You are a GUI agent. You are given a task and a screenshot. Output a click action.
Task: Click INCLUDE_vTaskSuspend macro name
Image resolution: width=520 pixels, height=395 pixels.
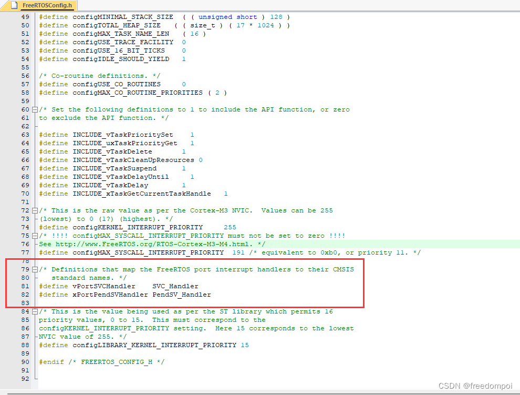click(x=115, y=168)
